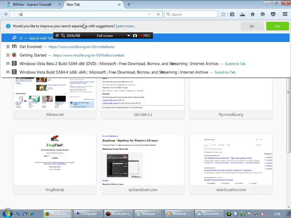Switch to Document taskbar button
The width and height of the screenshot is (291, 218).
click(x=209, y=214)
